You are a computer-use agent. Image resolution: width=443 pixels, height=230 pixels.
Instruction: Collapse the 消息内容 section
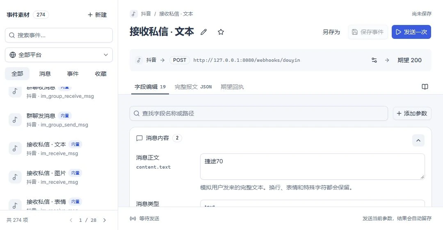(418, 140)
